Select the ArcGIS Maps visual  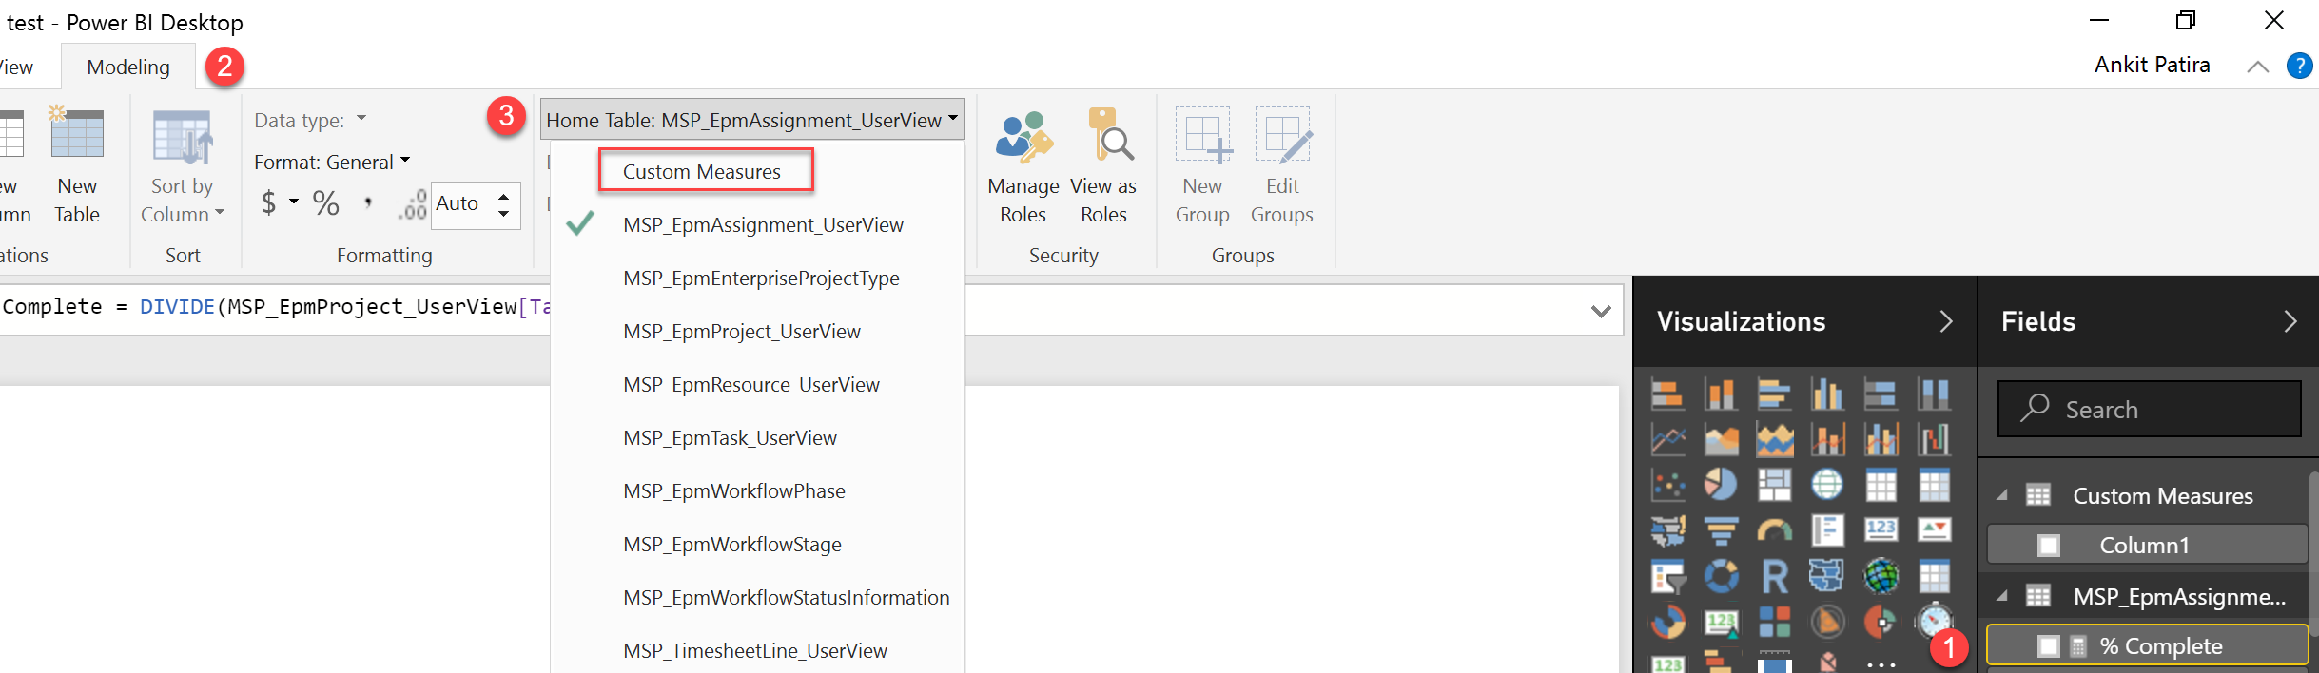pos(1881,576)
